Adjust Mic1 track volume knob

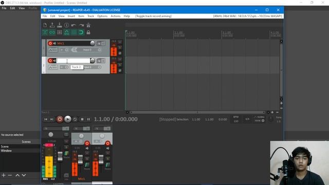[93, 43]
